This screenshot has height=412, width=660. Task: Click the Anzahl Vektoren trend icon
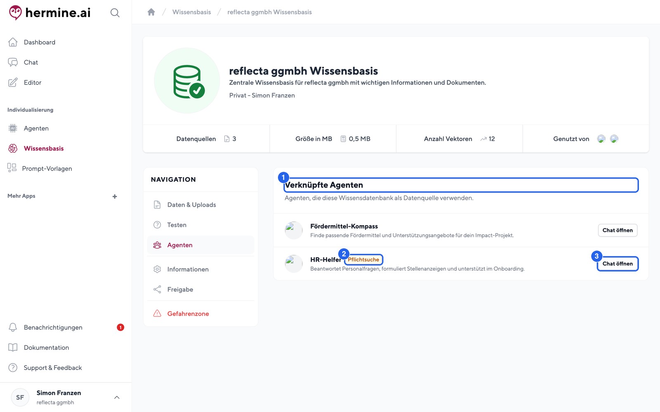click(x=483, y=139)
